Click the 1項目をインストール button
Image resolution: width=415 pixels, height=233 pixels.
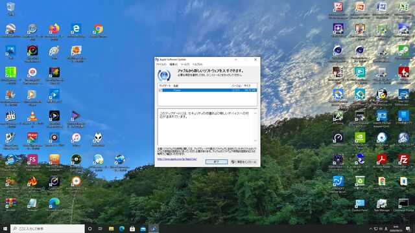tap(244, 162)
